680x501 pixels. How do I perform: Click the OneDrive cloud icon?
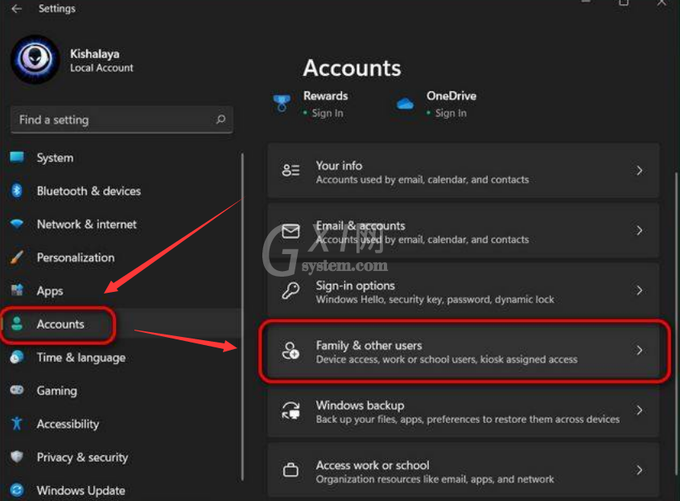tap(405, 104)
